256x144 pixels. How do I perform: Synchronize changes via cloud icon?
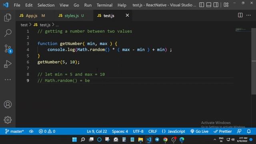(31, 132)
